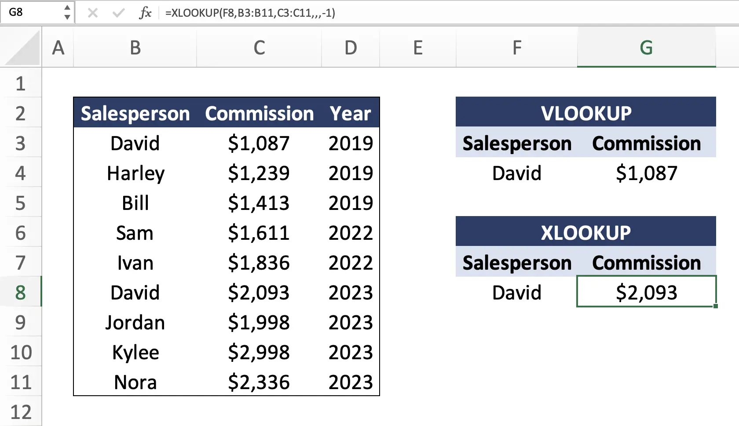This screenshot has width=739, height=426.
Task: Click the Enter checkmark icon in formula bar
Action: tap(118, 13)
